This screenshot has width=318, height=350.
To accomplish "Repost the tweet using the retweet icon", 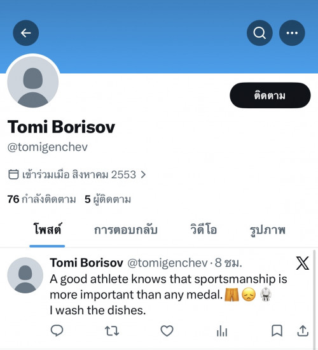I will pos(112,331).
